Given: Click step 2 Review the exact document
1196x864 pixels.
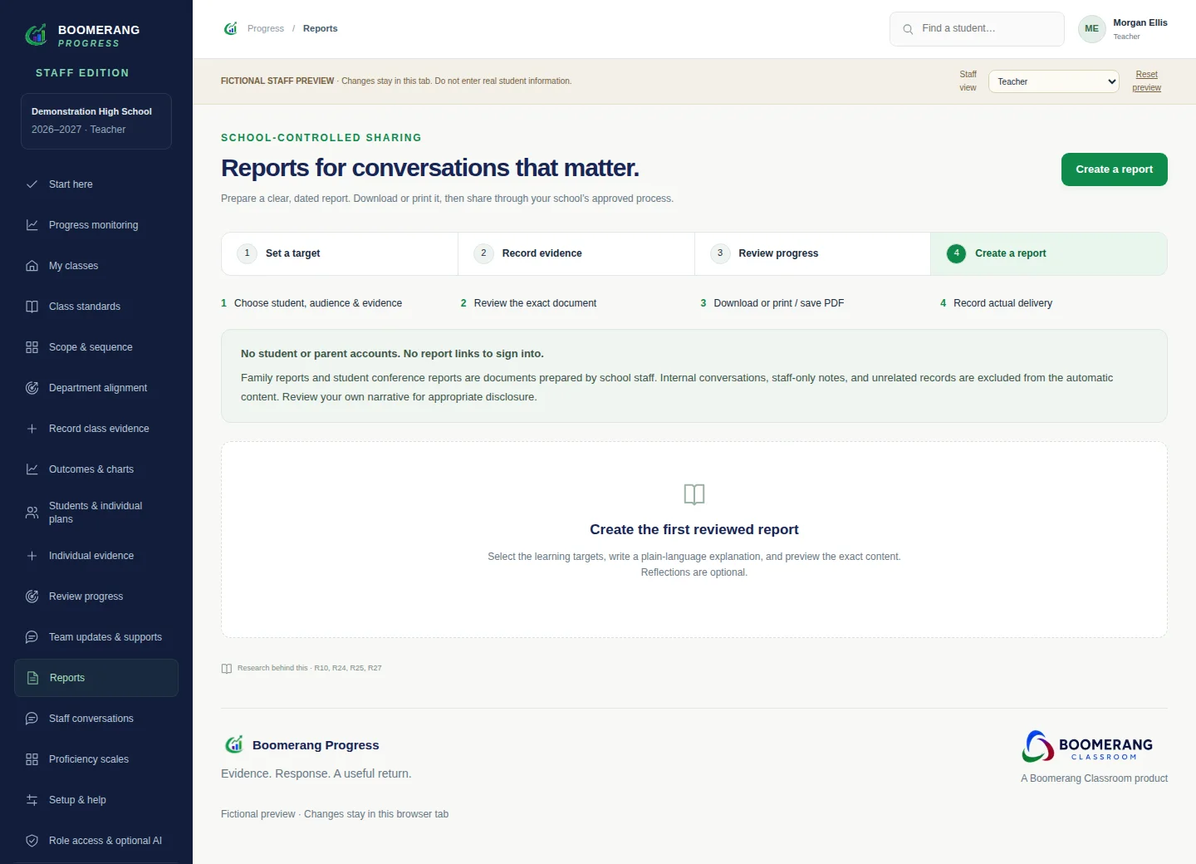Looking at the screenshot, I should (x=528, y=303).
